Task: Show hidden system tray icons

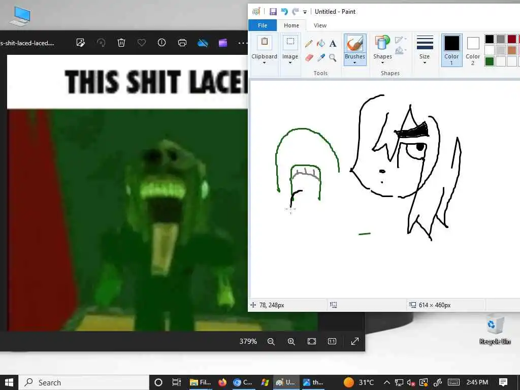Action: [386, 382]
